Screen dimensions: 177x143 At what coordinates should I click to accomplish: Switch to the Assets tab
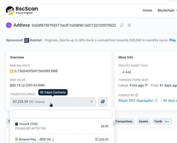pyautogui.click(x=143, y=121)
